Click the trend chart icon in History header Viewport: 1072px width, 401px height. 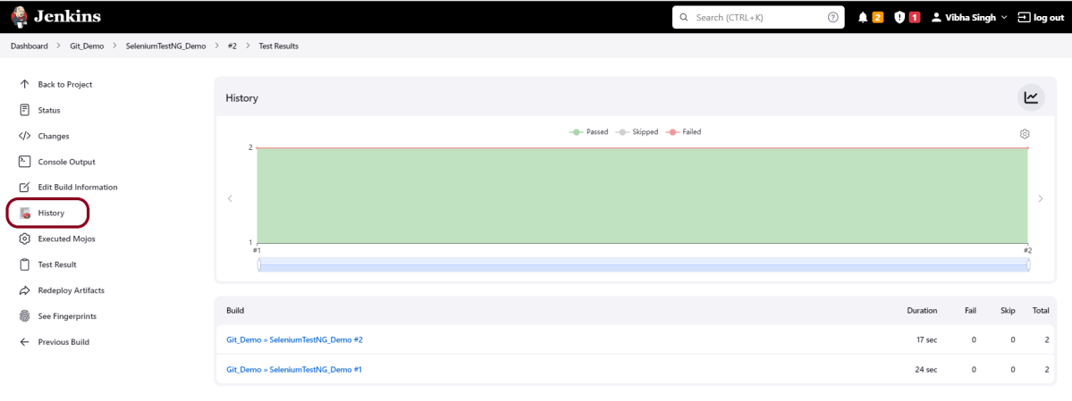pos(1031,97)
